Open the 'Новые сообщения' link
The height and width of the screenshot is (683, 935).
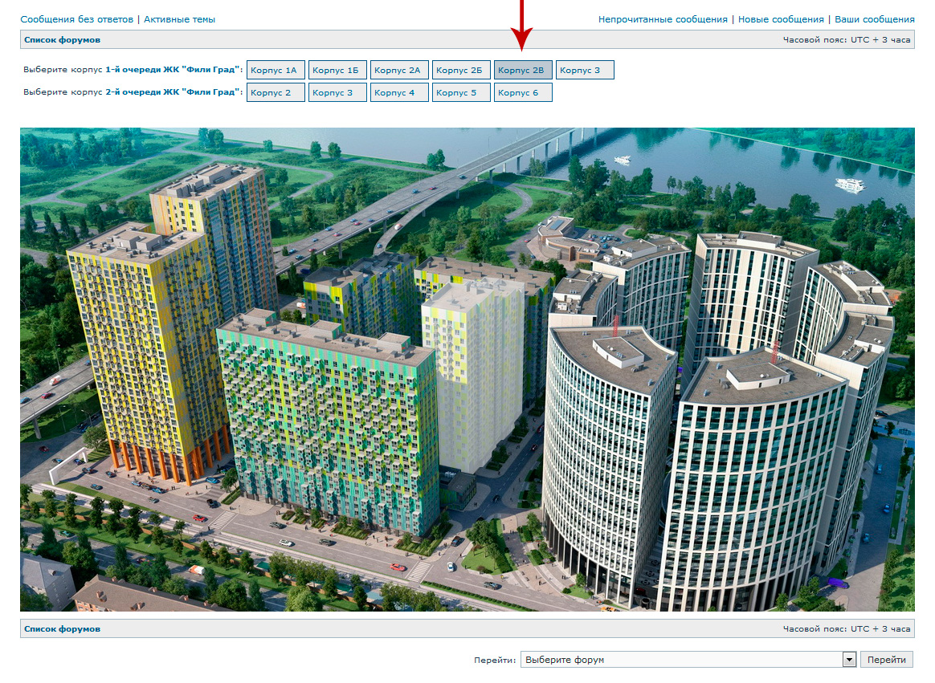780,19
